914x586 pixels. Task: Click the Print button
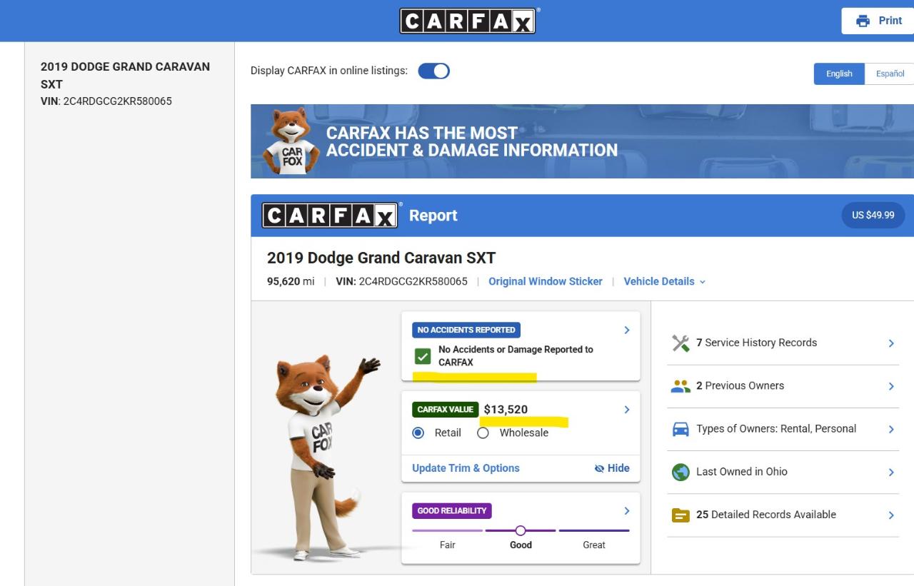coord(878,21)
